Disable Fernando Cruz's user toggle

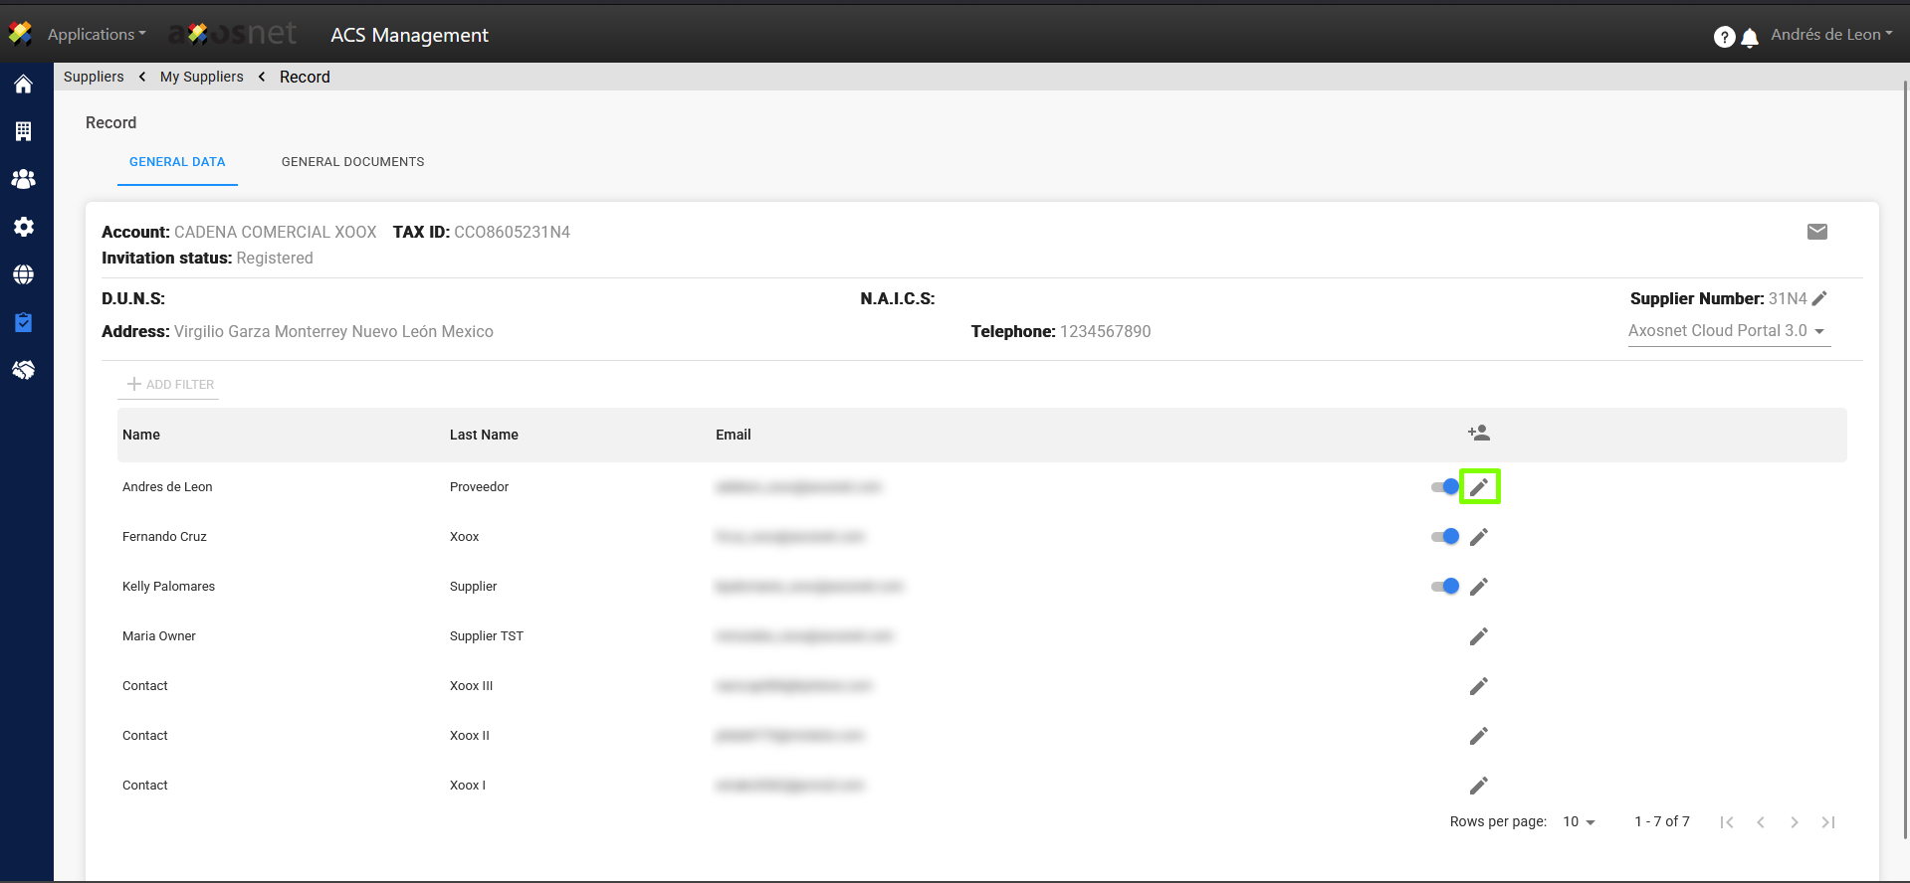point(1444,537)
